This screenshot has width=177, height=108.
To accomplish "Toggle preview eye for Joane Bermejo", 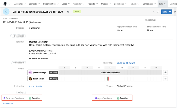I will click(166, 72).
